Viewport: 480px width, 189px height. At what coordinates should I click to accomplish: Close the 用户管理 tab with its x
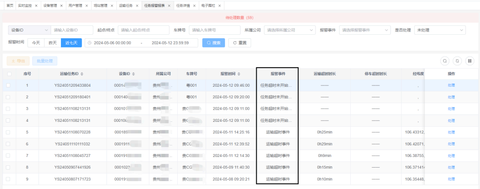[x=87, y=6]
